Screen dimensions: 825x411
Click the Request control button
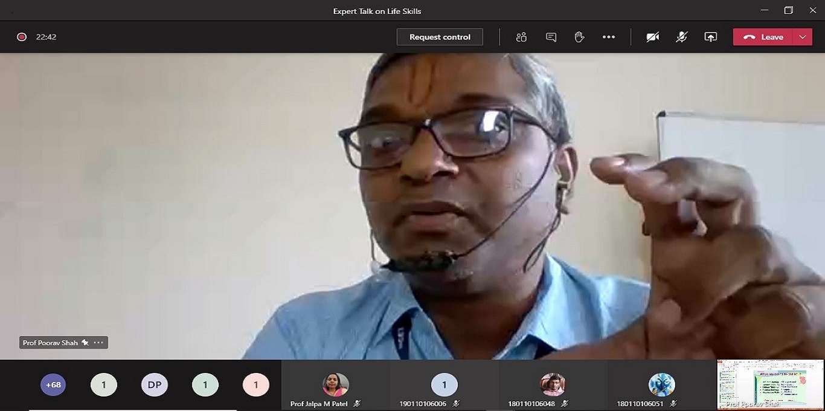[440, 37]
